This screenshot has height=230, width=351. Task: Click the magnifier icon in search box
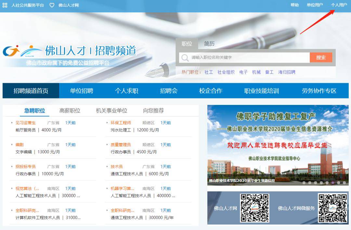tap(185, 58)
